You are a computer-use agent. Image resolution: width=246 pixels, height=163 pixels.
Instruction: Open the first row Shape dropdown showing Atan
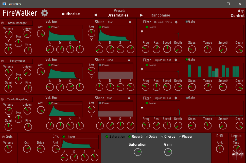[119, 22]
